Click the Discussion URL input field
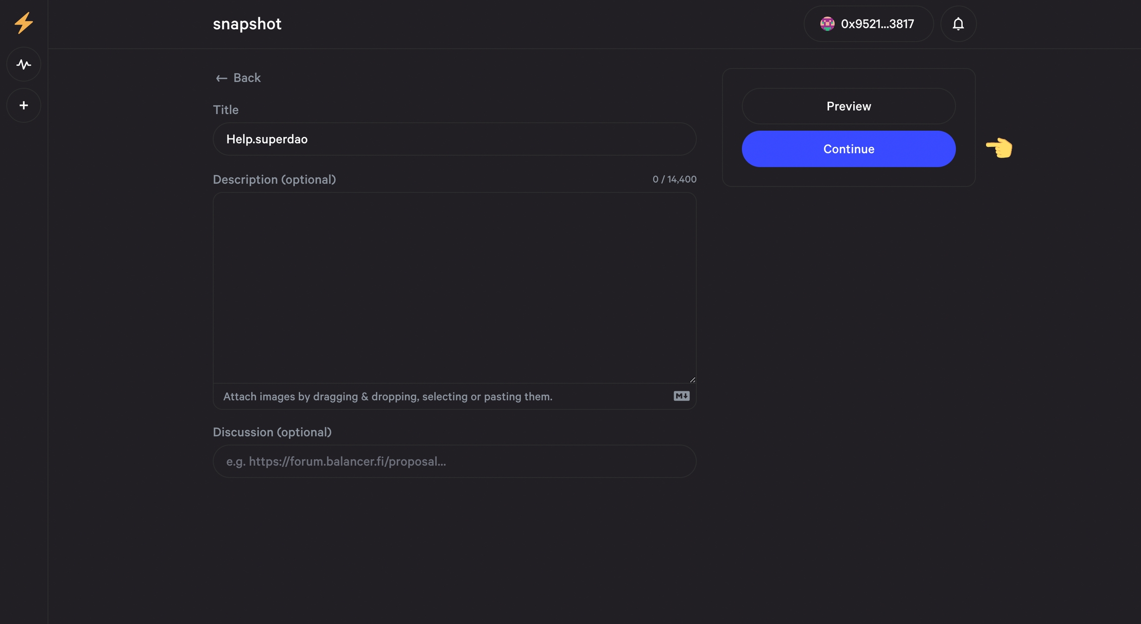Viewport: 1141px width, 624px height. [454, 461]
